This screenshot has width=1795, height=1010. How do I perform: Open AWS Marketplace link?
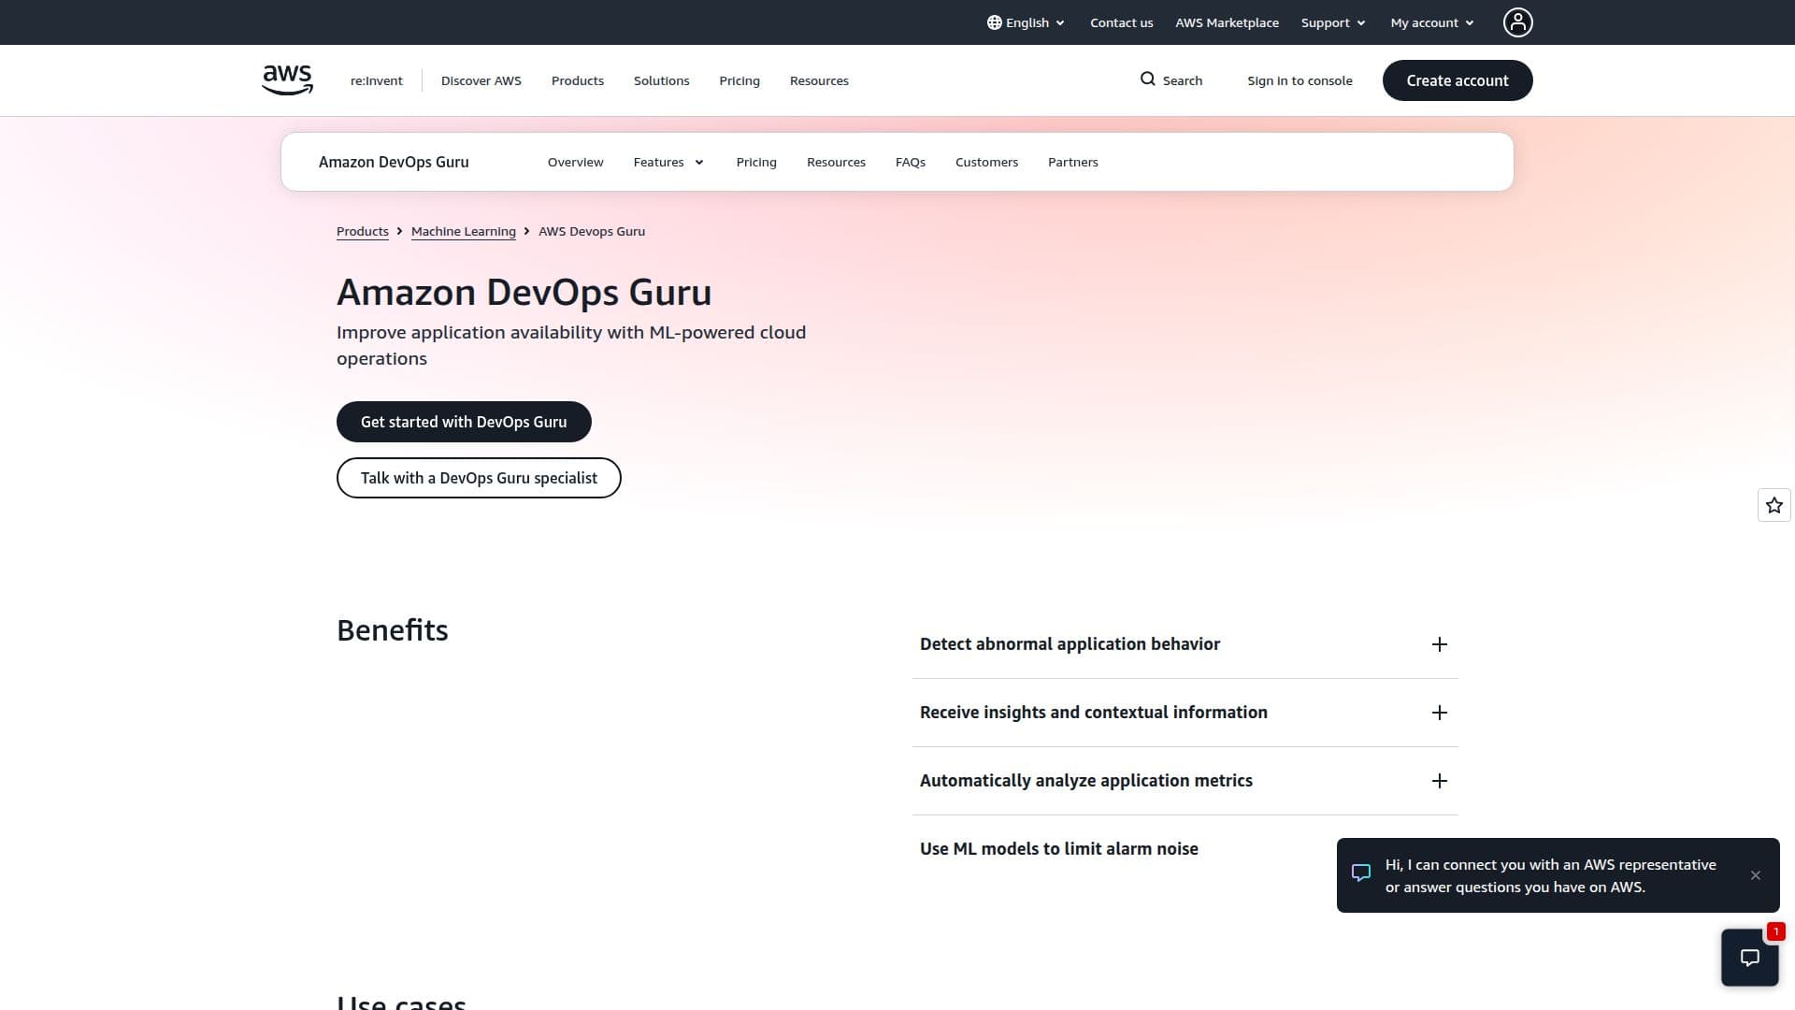[x=1227, y=22]
